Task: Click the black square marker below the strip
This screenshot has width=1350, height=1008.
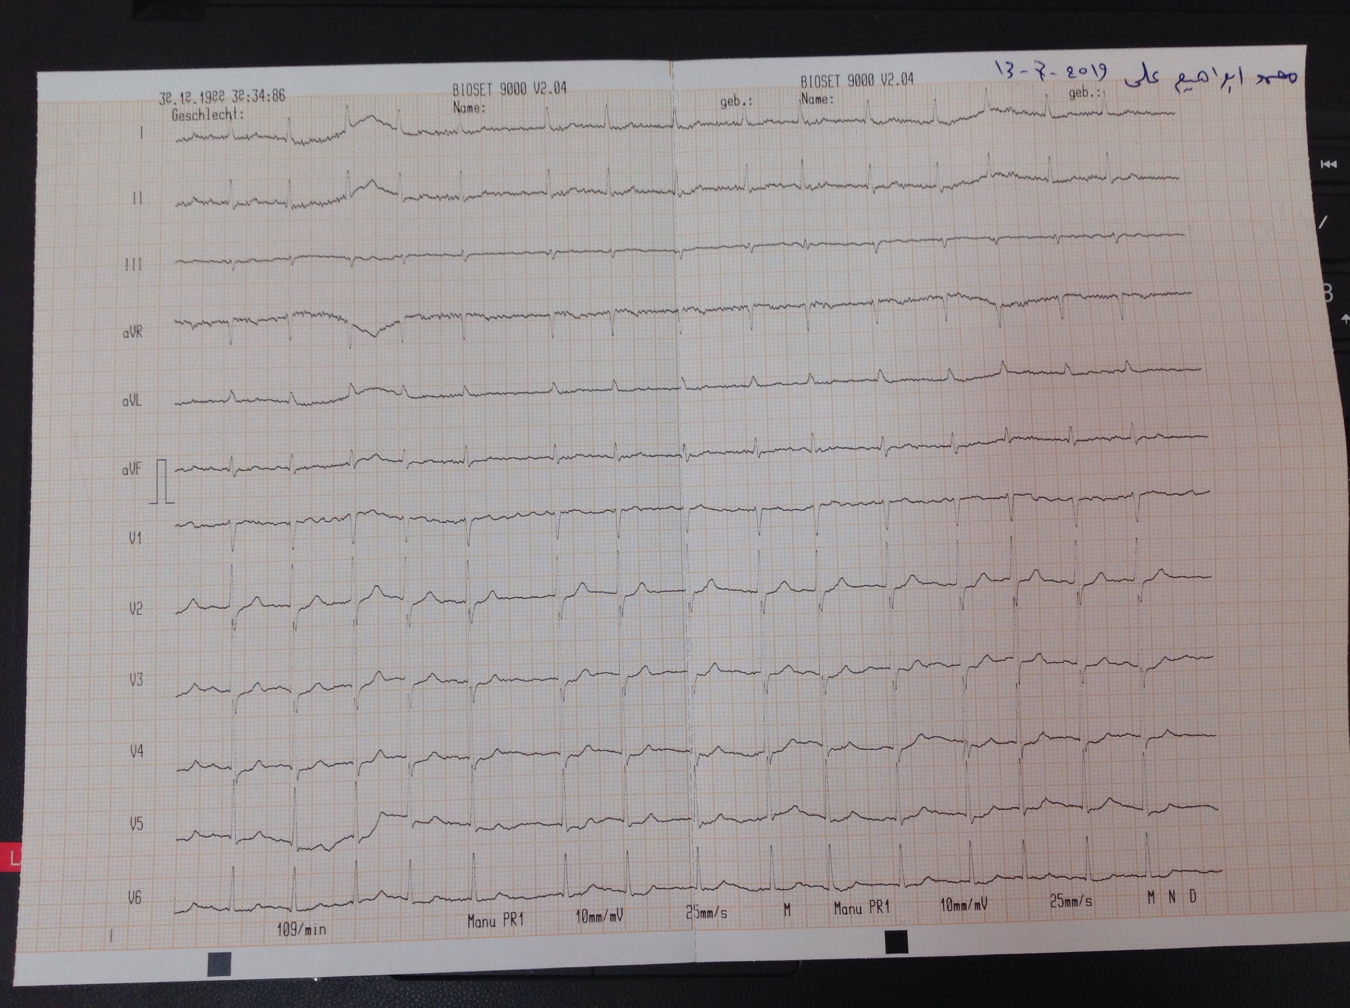Action: [896, 941]
